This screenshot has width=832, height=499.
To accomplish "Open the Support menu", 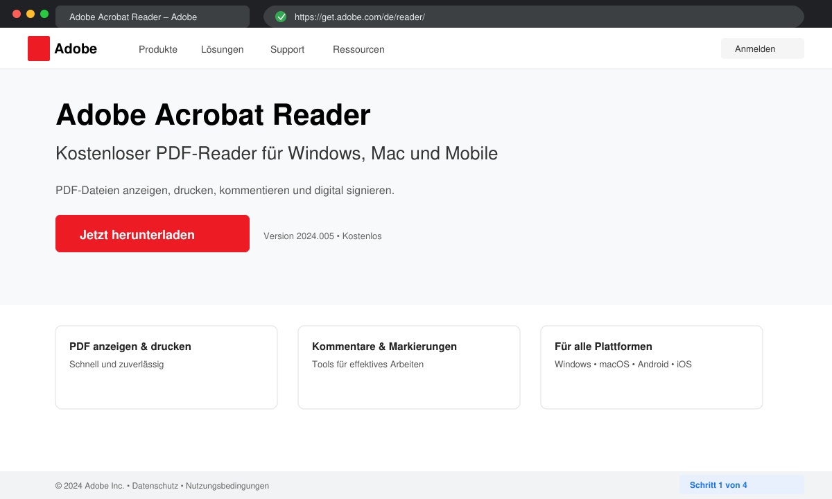I will [x=288, y=49].
